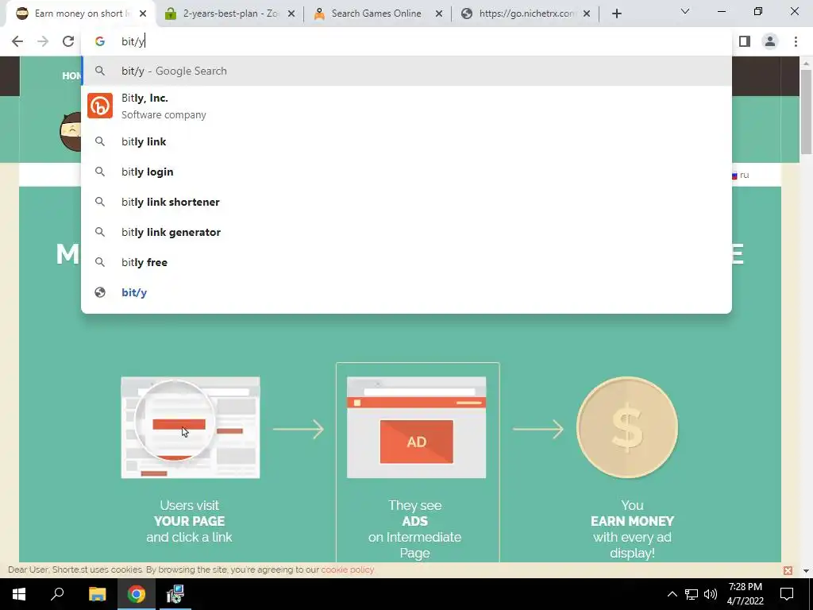This screenshot has width=813, height=610.
Task: Choose the Bitly, Inc. Software company suggestion
Action: pyautogui.click(x=406, y=106)
